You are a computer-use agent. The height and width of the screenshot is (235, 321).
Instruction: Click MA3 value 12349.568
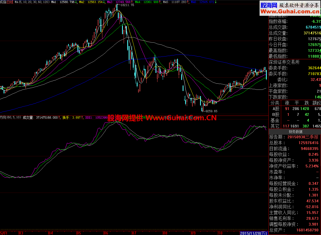pyautogui.click(x=123, y=2)
